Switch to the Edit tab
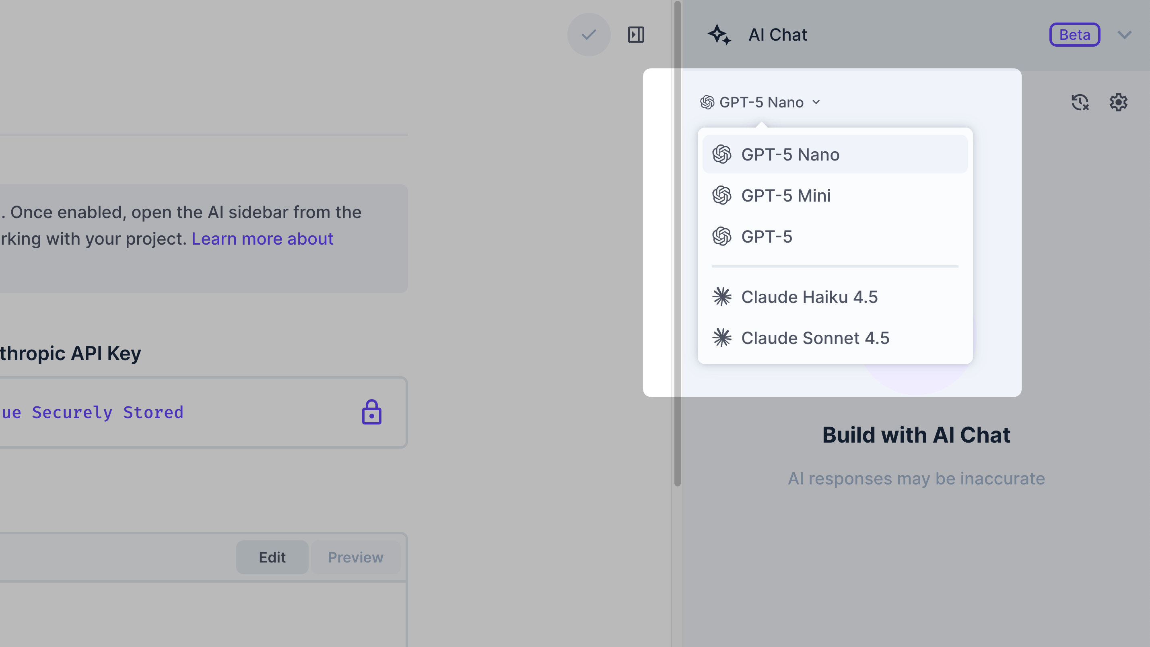 coord(272,557)
